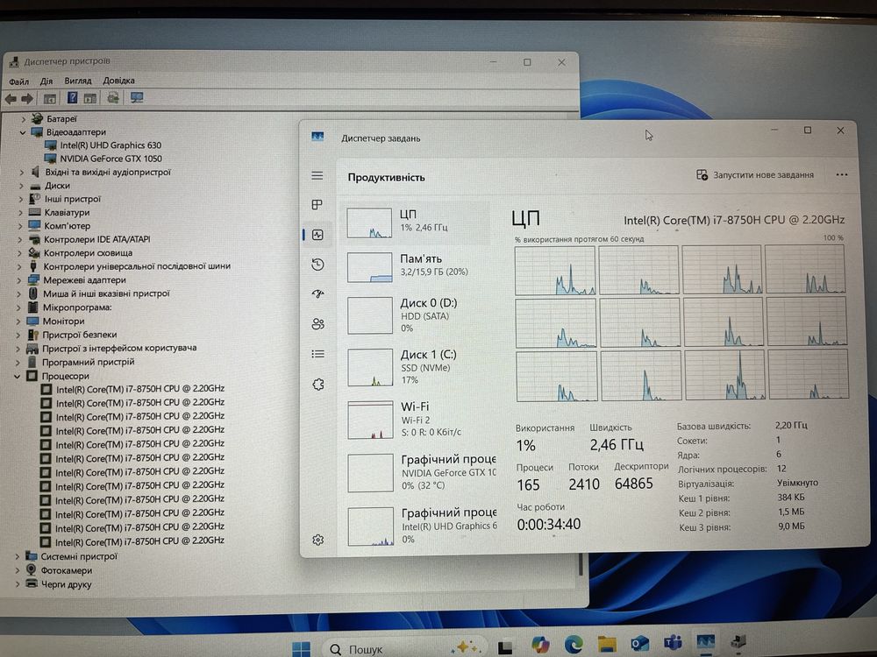Image resolution: width=877 pixels, height=657 pixels.
Task: Select Intel(R) UHD Graphics 630 device
Action: [x=111, y=145]
